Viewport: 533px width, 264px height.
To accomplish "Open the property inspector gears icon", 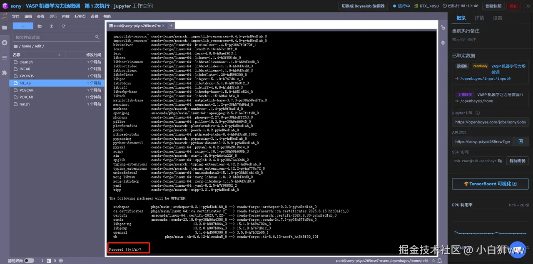I will [x=443, y=27].
